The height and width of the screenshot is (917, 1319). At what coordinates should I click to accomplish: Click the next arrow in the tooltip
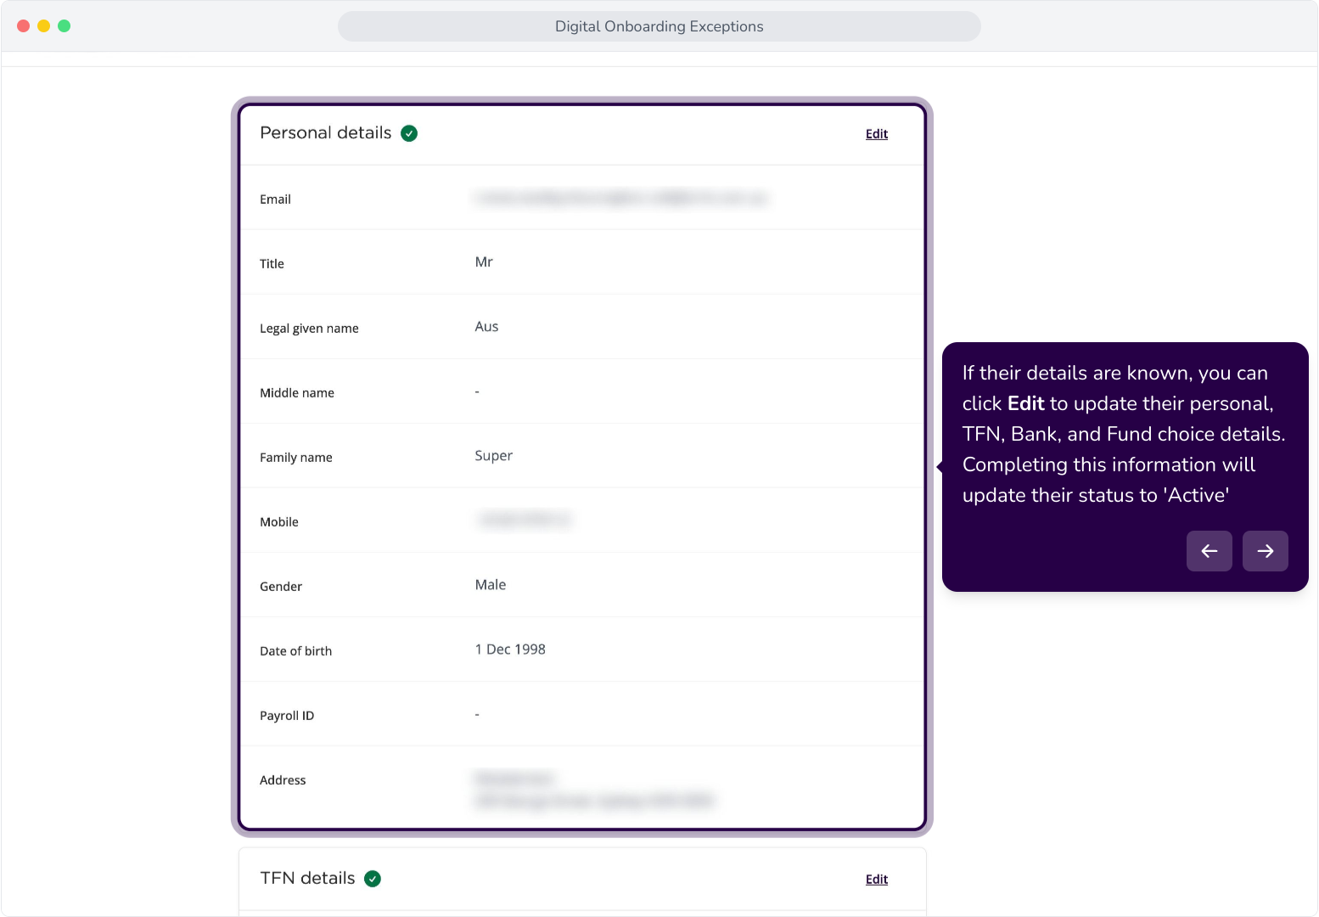point(1266,551)
